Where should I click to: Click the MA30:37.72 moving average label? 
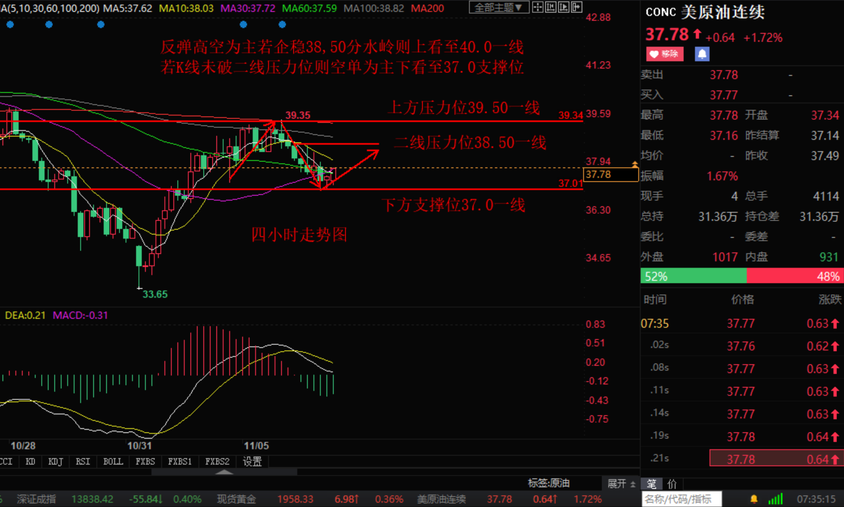tap(248, 9)
